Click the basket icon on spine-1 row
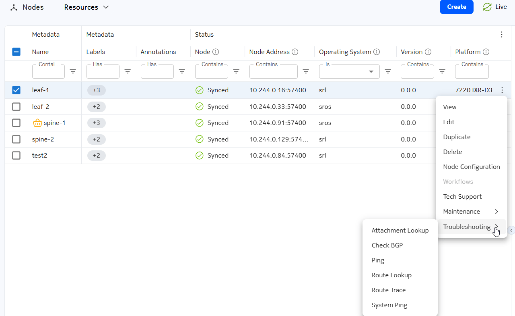This screenshot has height=316, width=515. 37,123
